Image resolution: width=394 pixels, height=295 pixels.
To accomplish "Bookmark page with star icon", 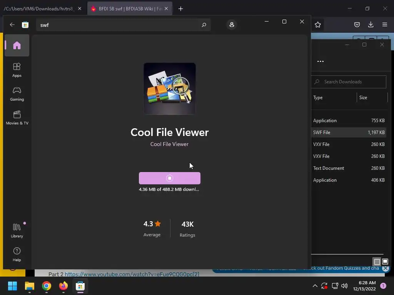I will pyautogui.click(x=318, y=25).
